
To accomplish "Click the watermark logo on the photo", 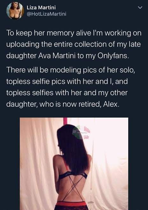I will pyautogui.click(x=81, y=132).
